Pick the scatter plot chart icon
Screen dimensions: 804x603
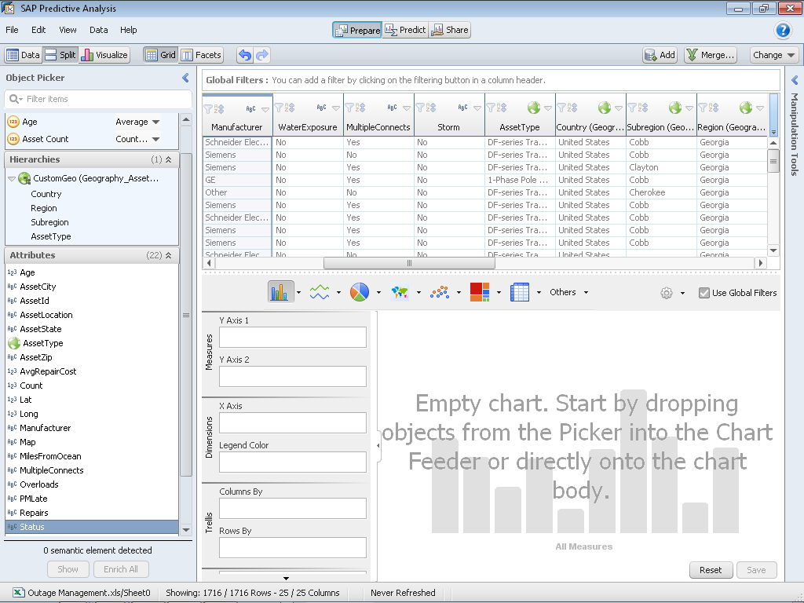[440, 292]
